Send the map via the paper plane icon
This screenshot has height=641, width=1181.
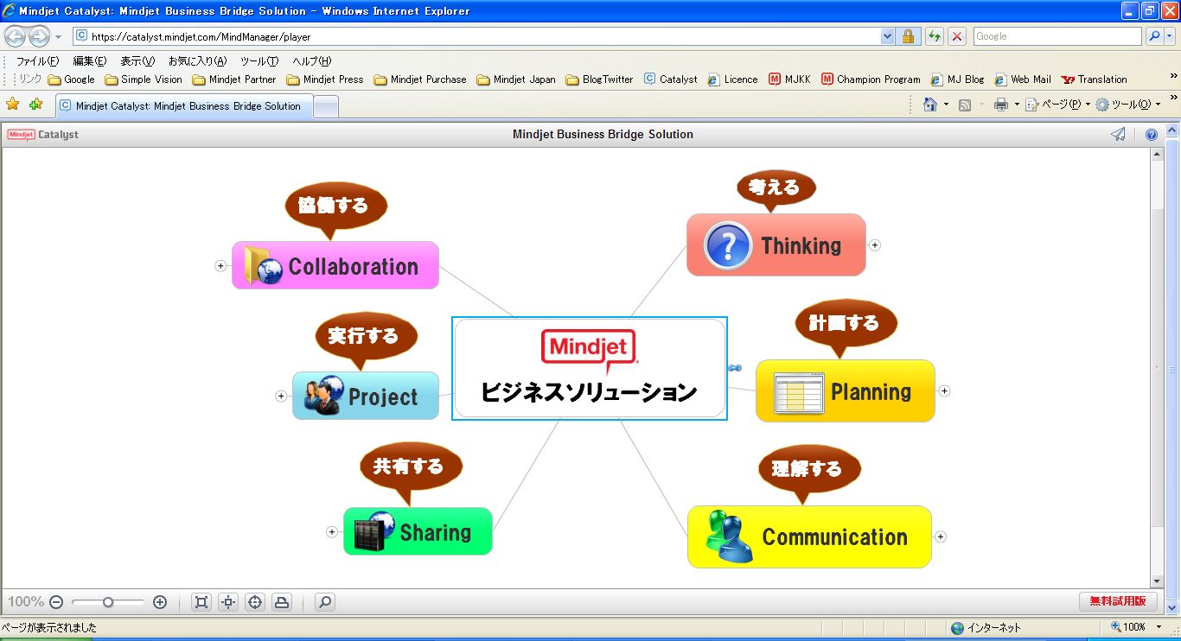coord(1118,134)
